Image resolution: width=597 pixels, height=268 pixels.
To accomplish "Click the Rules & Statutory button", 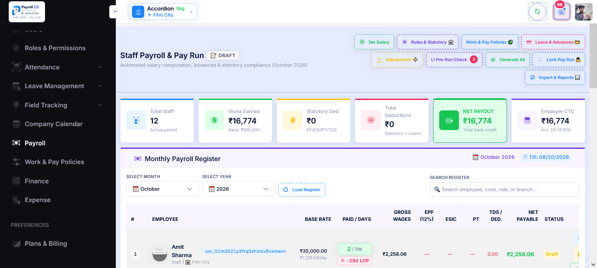I will point(428,42).
